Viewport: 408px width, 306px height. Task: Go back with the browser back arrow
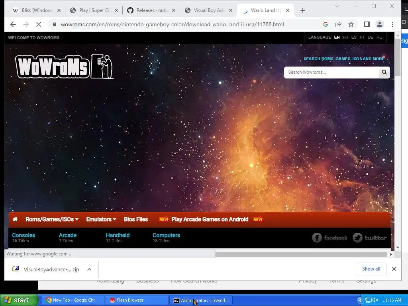(13, 24)
